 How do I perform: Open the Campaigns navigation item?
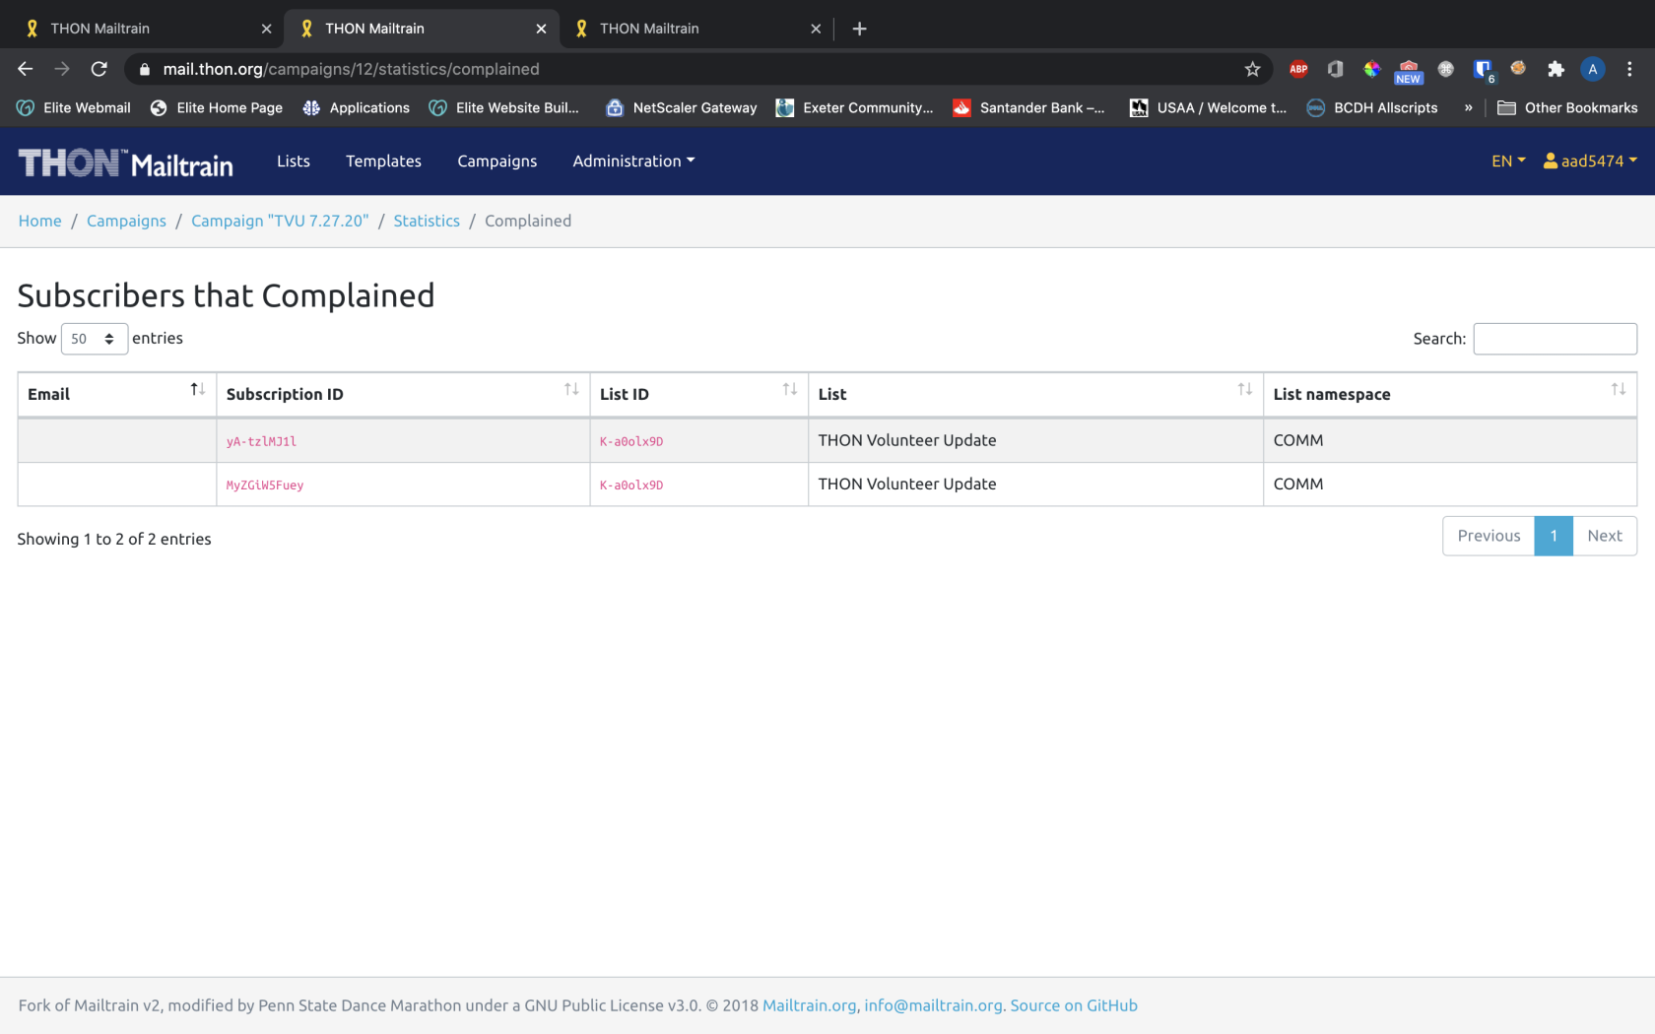click(x=497, y=161)
